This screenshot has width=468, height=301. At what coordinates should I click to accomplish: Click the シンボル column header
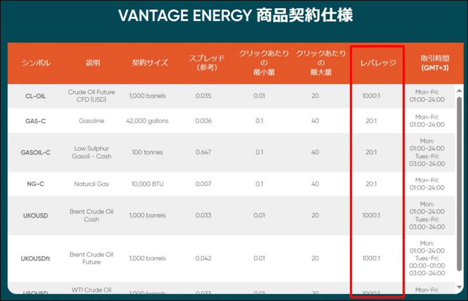36,63
